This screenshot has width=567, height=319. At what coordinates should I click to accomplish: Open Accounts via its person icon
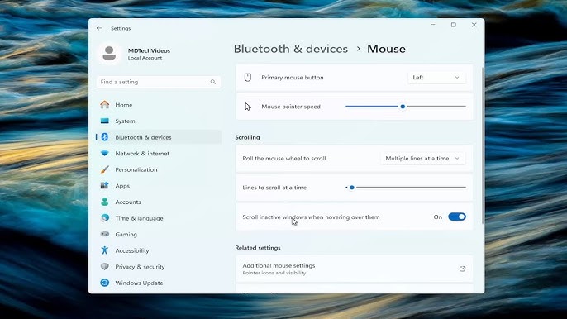(x=105, y=202)
